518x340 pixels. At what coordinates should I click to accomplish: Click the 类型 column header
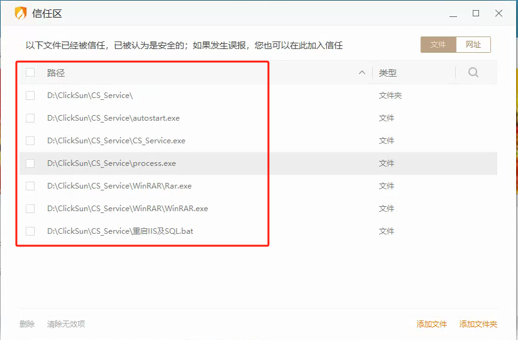(x=387, y=73)
